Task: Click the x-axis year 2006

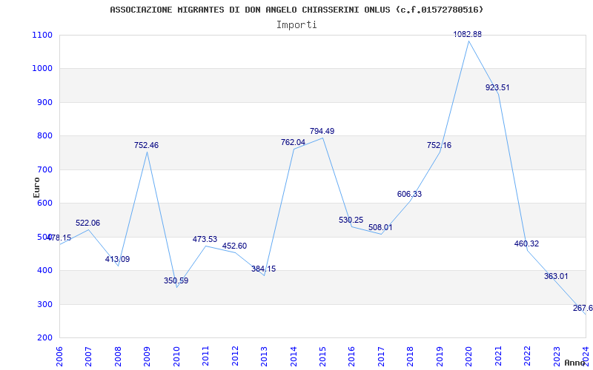Action: (59, 356)
